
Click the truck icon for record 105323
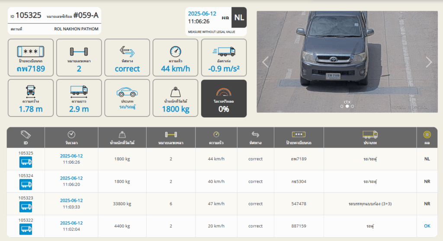click(26, 207)
